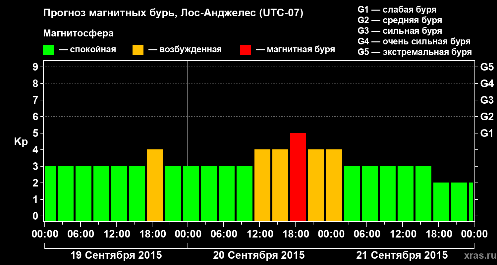
Task: Click the '21 Сентября 2015' date label
Action: pos(402,255)
